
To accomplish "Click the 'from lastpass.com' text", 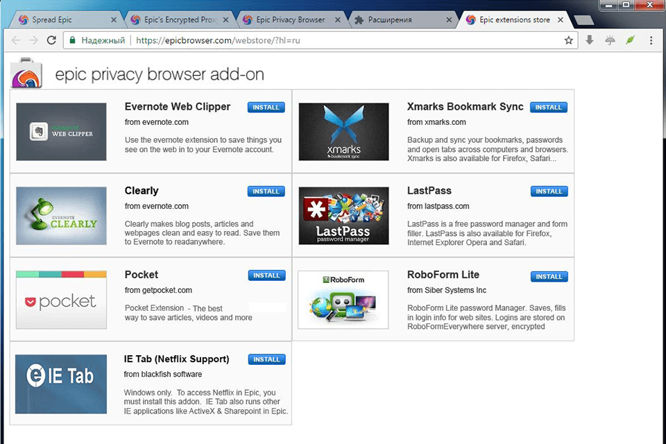I will [x=438, y=207].
